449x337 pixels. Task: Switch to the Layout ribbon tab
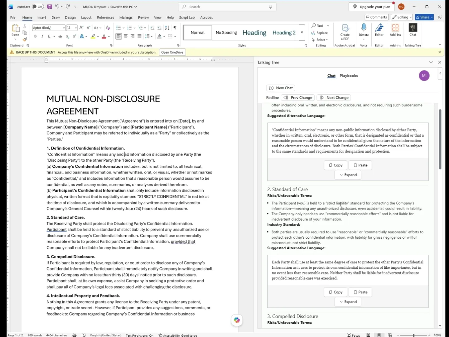tap(86, 17)
